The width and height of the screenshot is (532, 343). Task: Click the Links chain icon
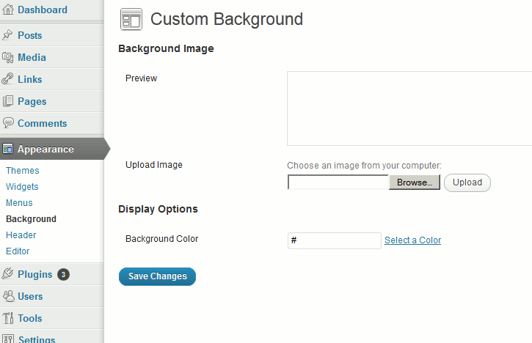pyautogui.click(x=8, y=79)
